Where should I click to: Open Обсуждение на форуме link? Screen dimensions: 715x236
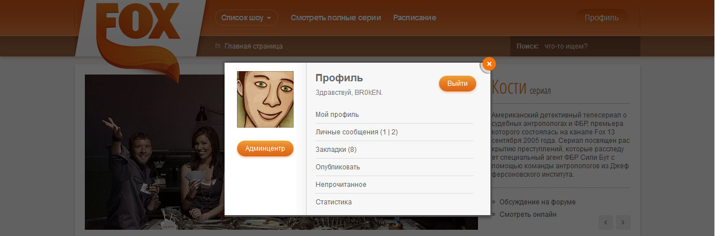pyautogui.click(x=537, y=202)
